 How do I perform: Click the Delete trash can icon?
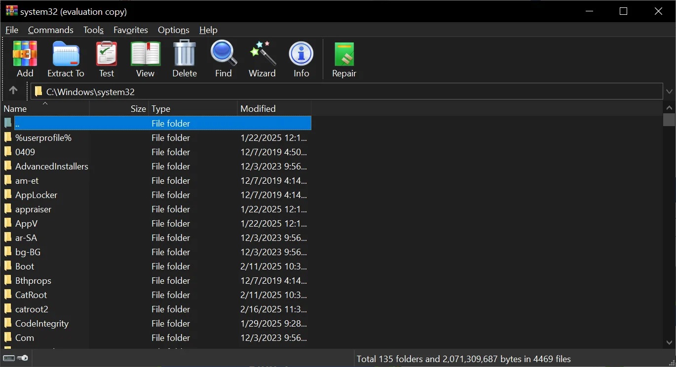click(185, 59)
